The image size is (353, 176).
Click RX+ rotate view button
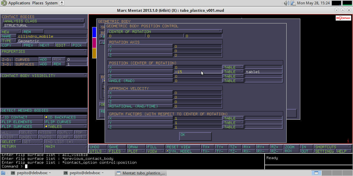[249, 147]
